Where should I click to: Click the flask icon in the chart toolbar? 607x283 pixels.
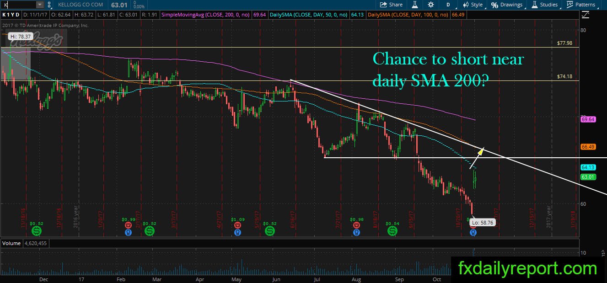click(x=415, y=5)
